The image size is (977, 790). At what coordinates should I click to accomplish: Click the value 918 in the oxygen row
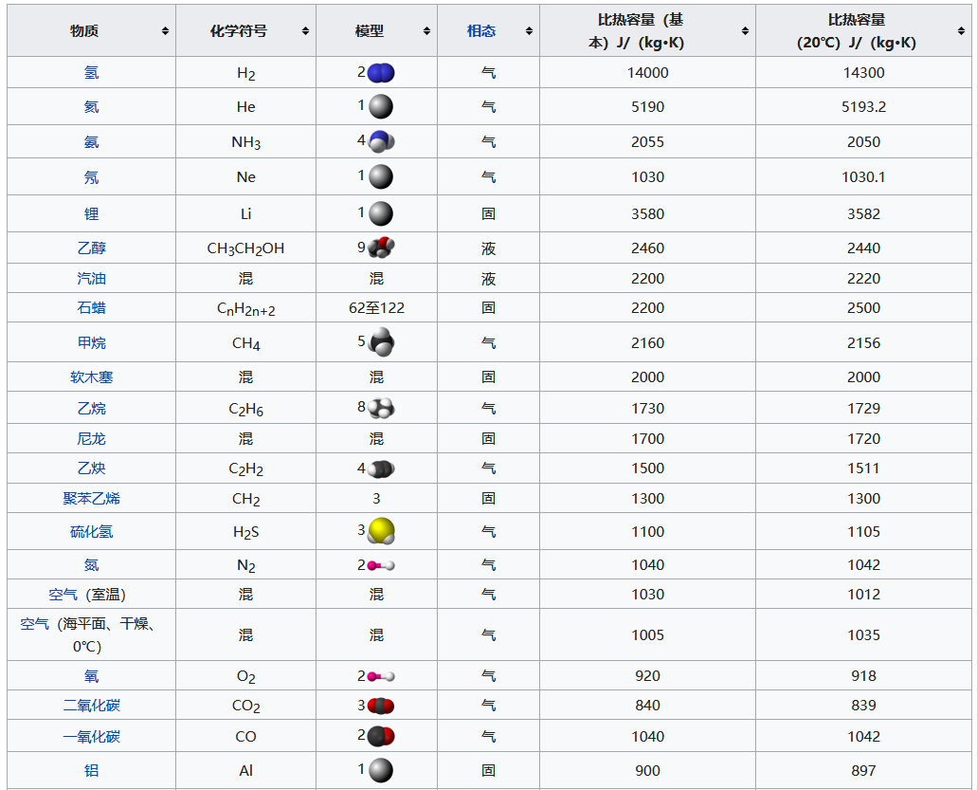[x=863, y=675]
